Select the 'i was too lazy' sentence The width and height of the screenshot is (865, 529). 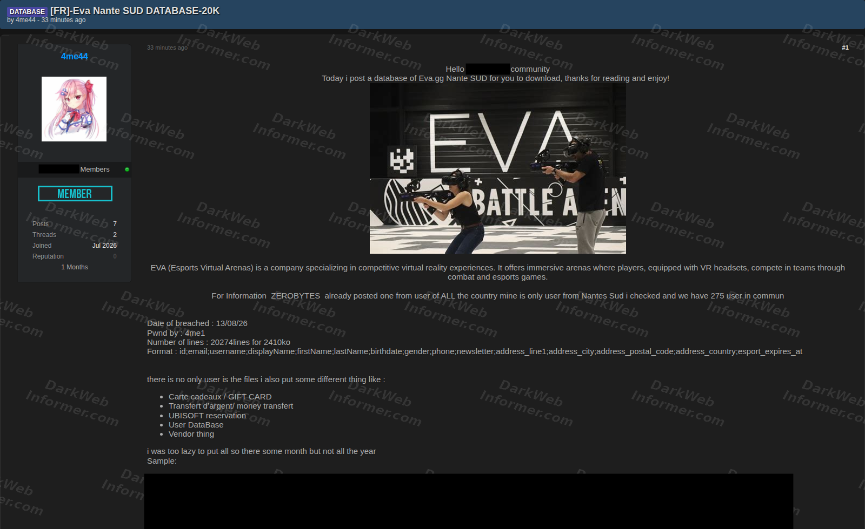[x=261, y=451]
